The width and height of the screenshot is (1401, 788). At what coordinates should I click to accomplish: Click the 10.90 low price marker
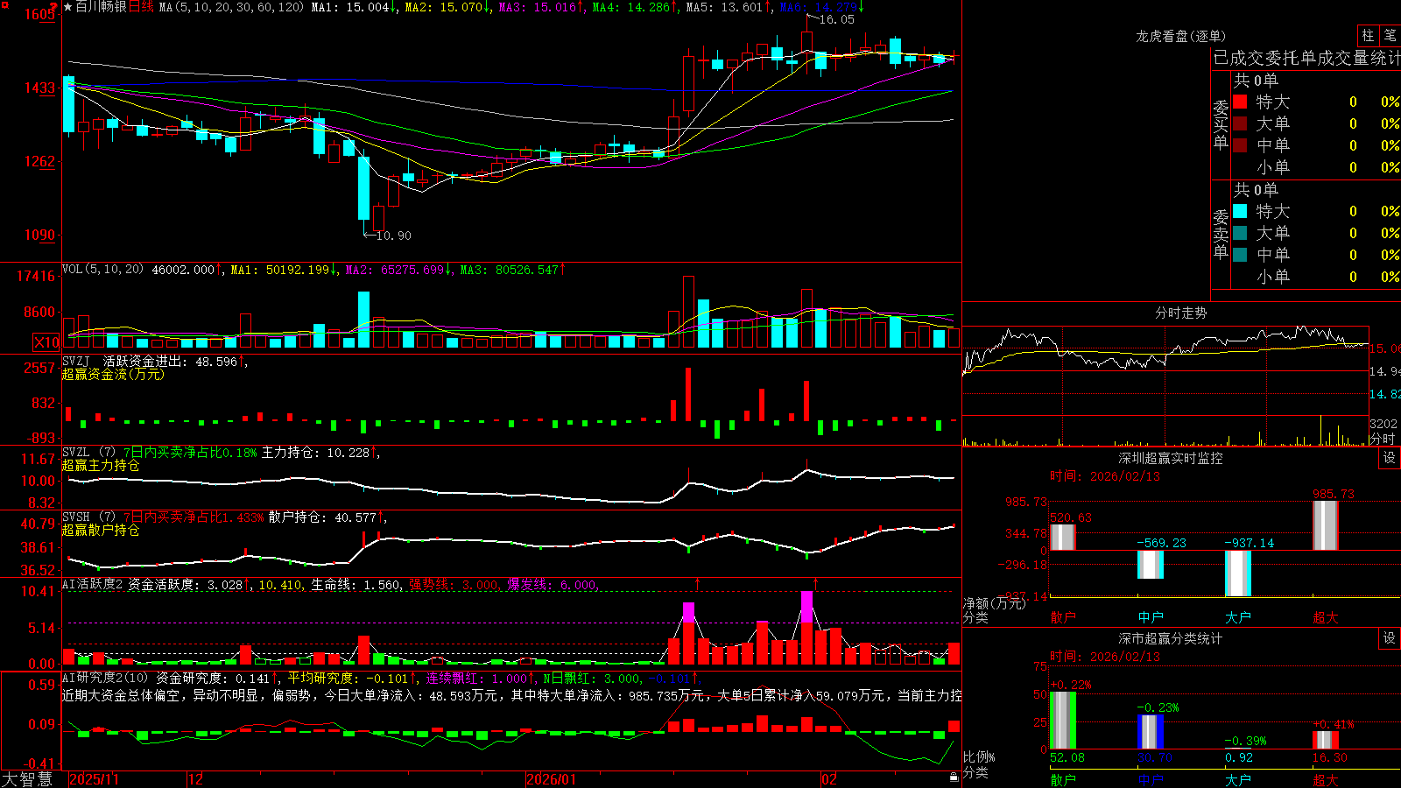pos(392,236)
